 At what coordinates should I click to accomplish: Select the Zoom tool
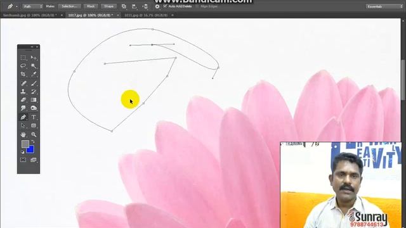click(34, 134)
